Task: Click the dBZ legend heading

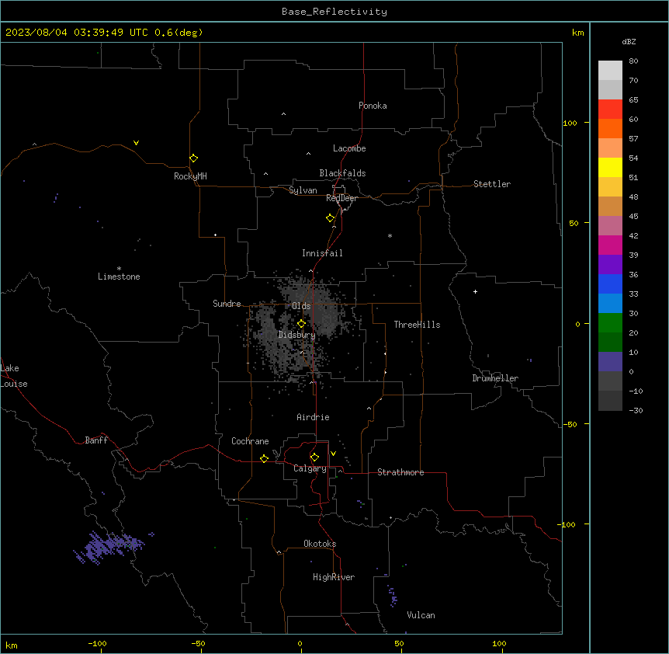Action: [629, 41]
